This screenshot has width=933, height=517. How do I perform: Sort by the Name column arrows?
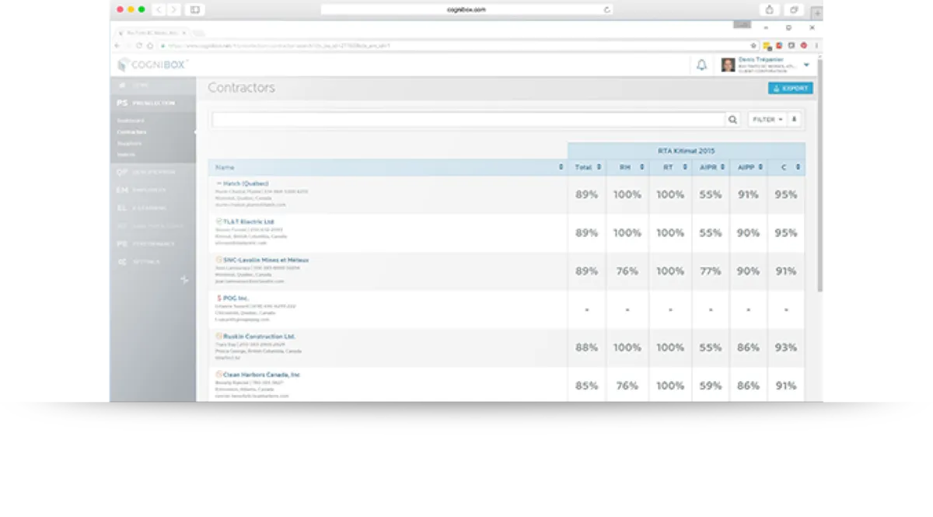point(561,167)
